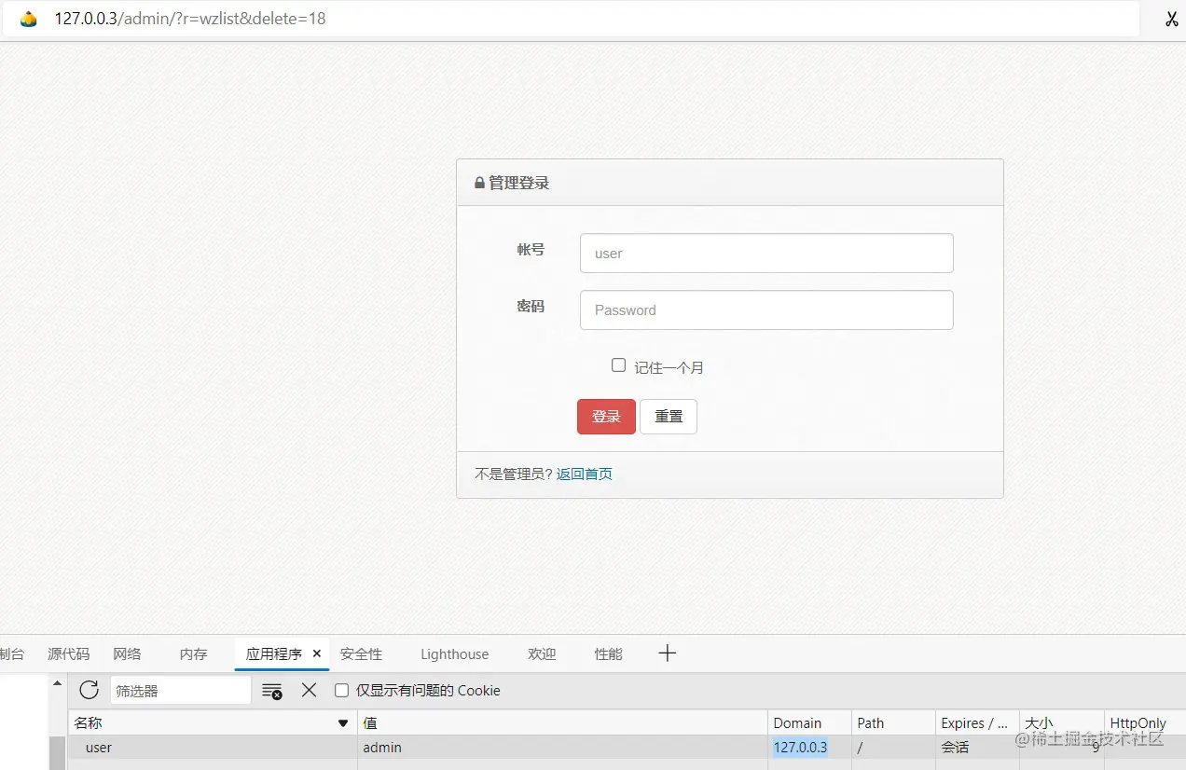Open the 安全性 tab
1186x770 pixels.
[x=361, y=654]
